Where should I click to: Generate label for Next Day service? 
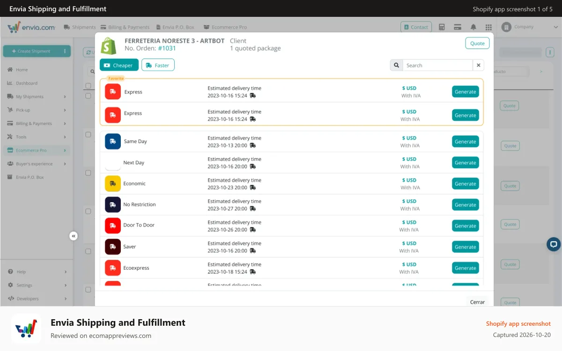click(x=466, y=162)
